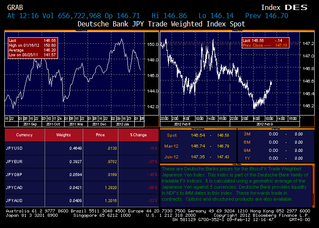The width and height of the screenshot is (319, 228).
Task: Click the JPYUSD price .0130
Action: 112,148
